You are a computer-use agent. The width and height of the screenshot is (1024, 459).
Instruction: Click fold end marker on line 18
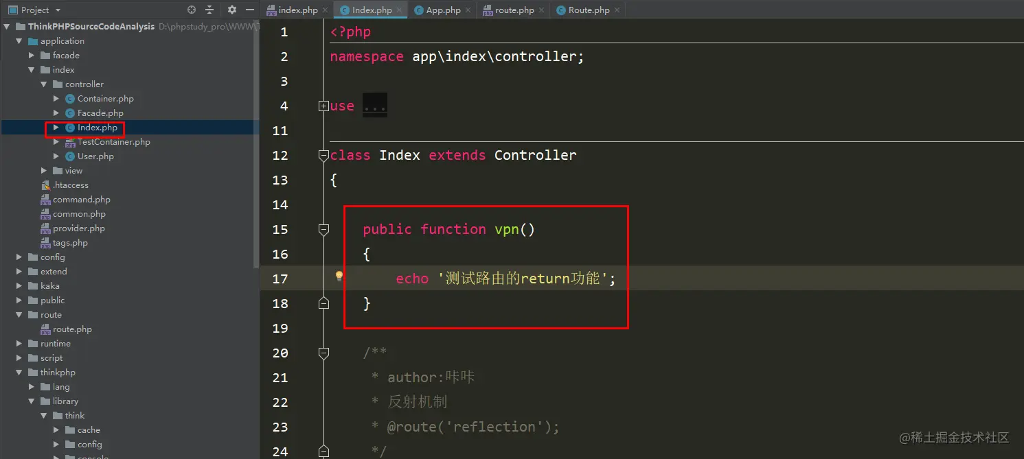tap(323, 303)
